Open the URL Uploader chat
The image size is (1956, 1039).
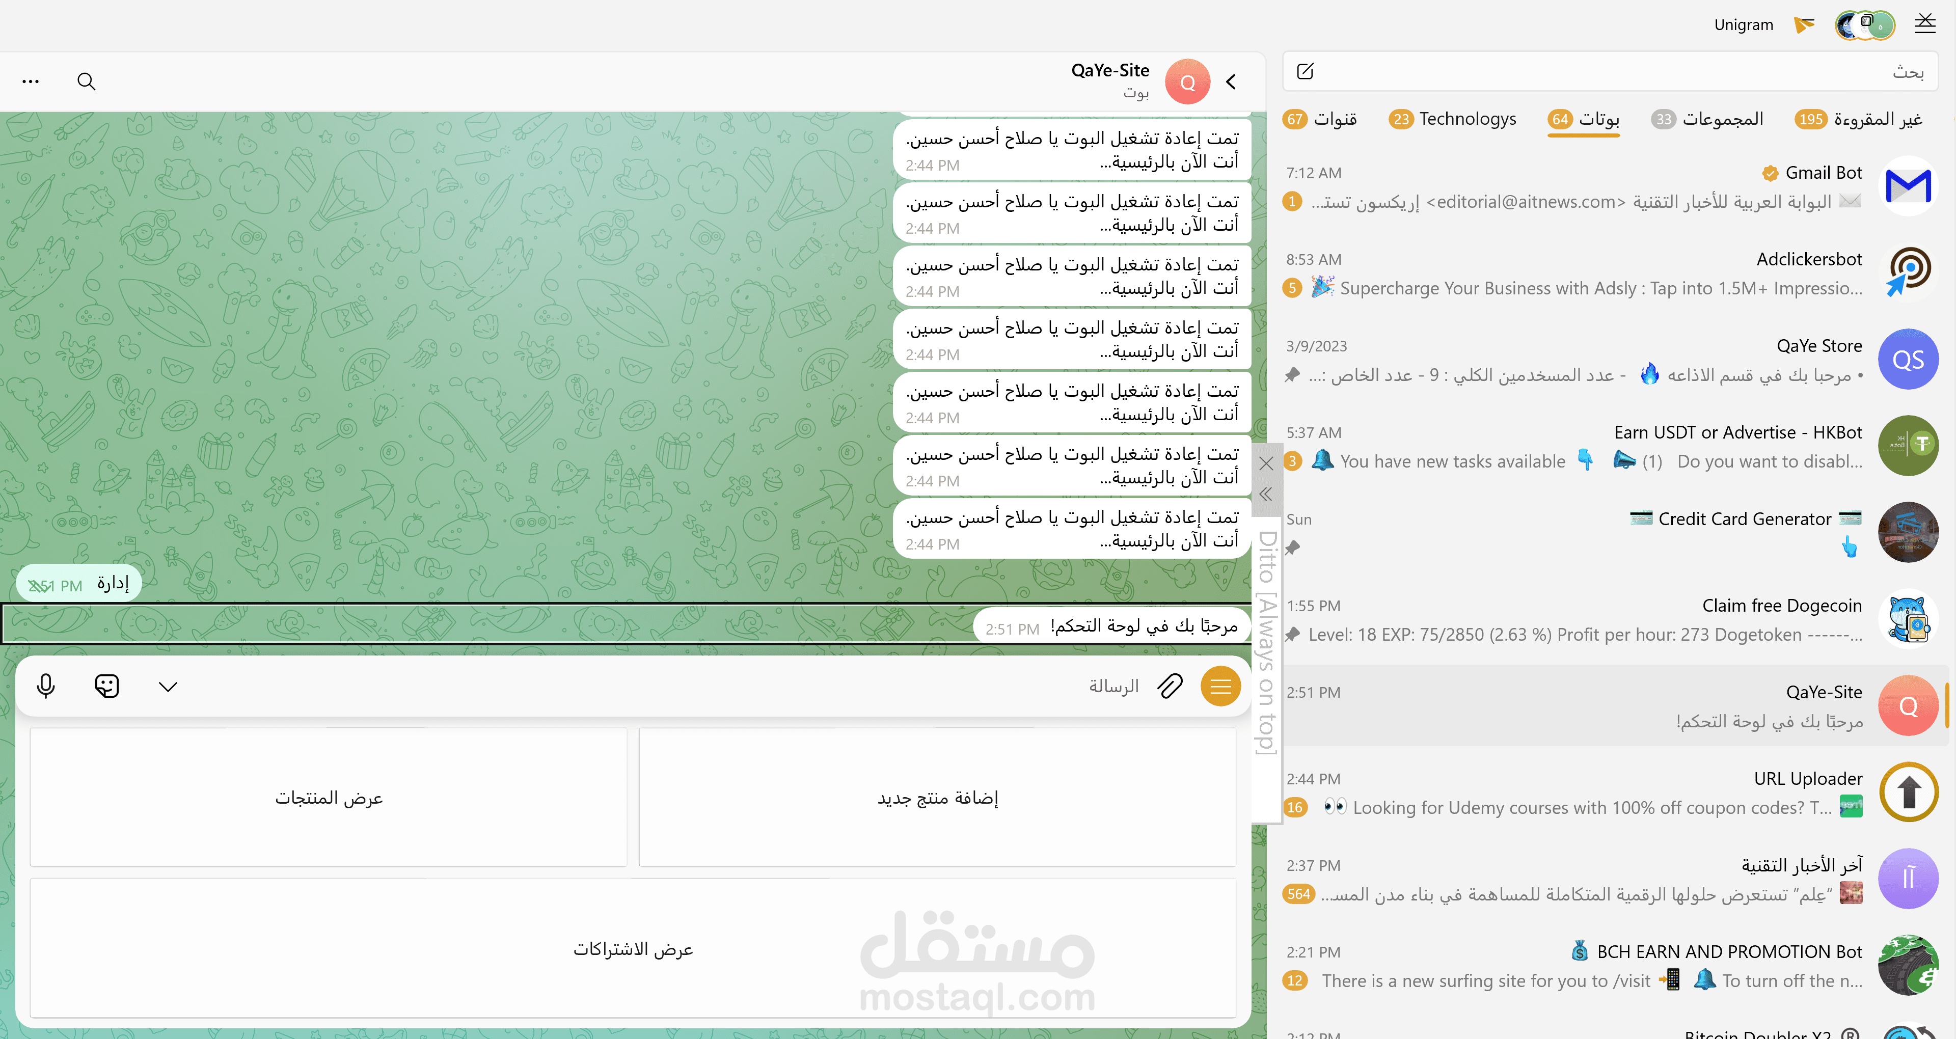click(1610, 793)
